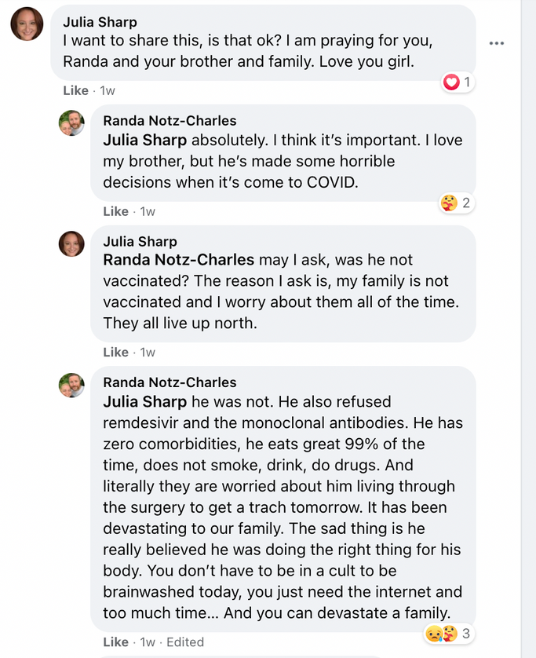Open Randa Notz-Charles name link on first reply
The image size is (536, 658).
170,120
